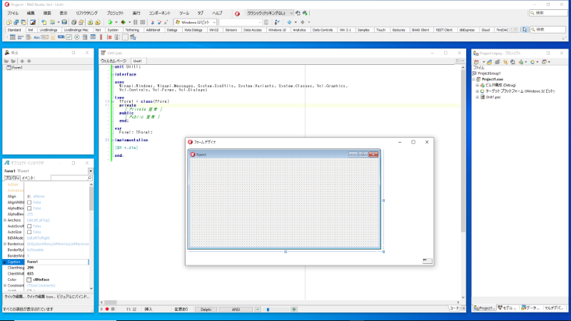Expand the Anchors property

click(5, 220)
